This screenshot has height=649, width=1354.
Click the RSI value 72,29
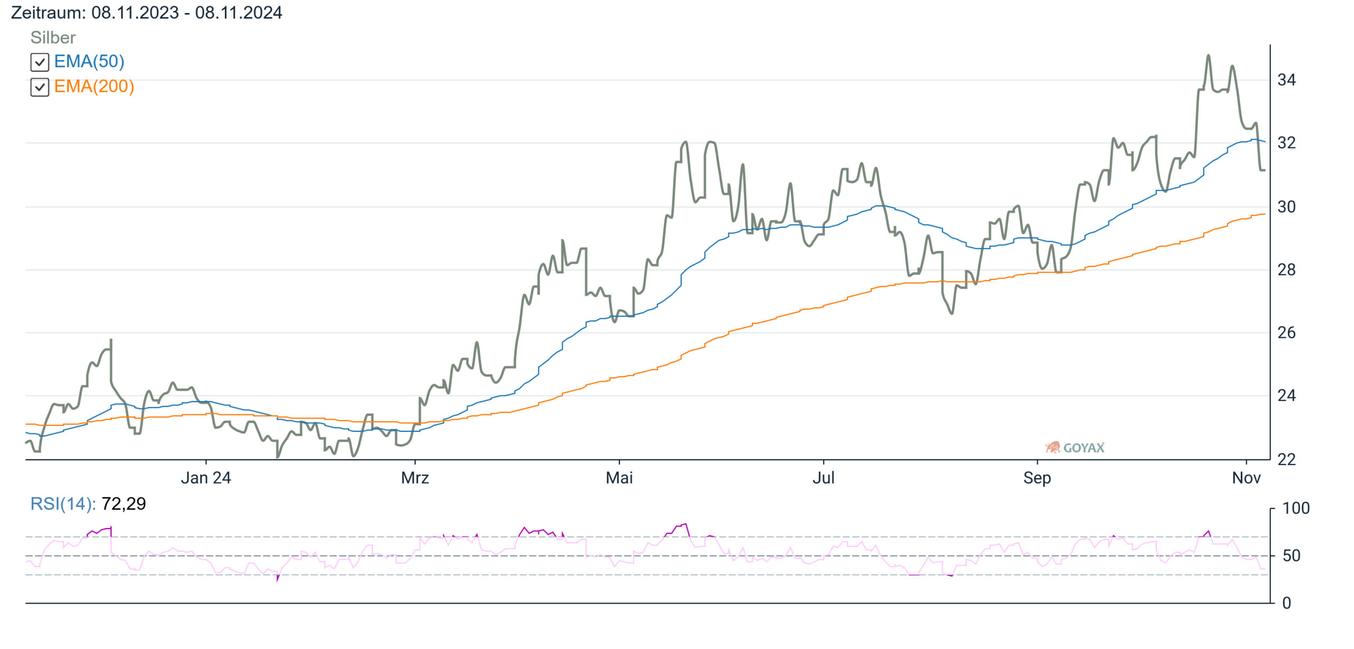(124, 504)
